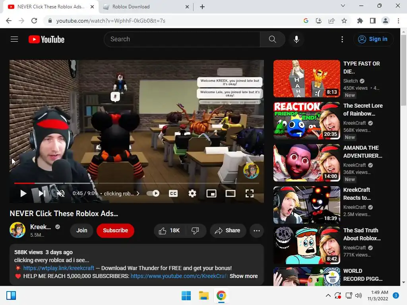Open the Chrome extensions puzzle icon
Viewport: 407px width, 305px height.
click(x=360, y=21)
